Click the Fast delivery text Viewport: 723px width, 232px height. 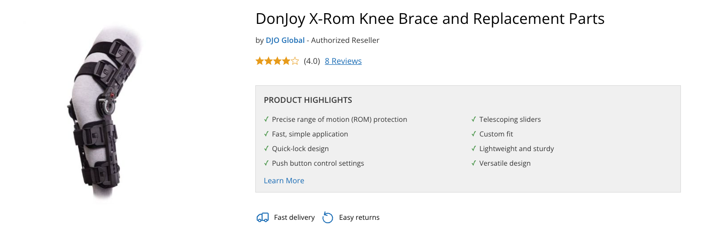click(294, 217)
